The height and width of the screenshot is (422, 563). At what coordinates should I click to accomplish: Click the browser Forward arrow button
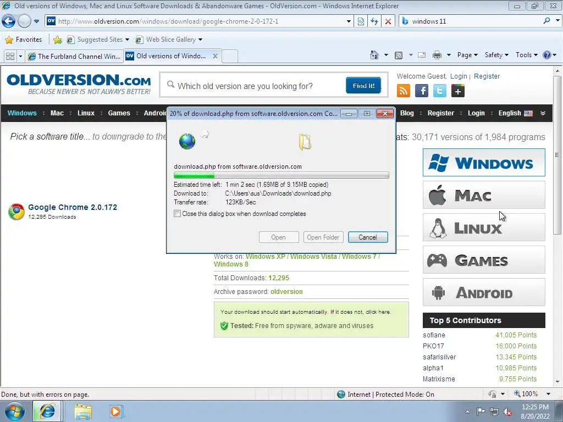[x=24, y=21]
